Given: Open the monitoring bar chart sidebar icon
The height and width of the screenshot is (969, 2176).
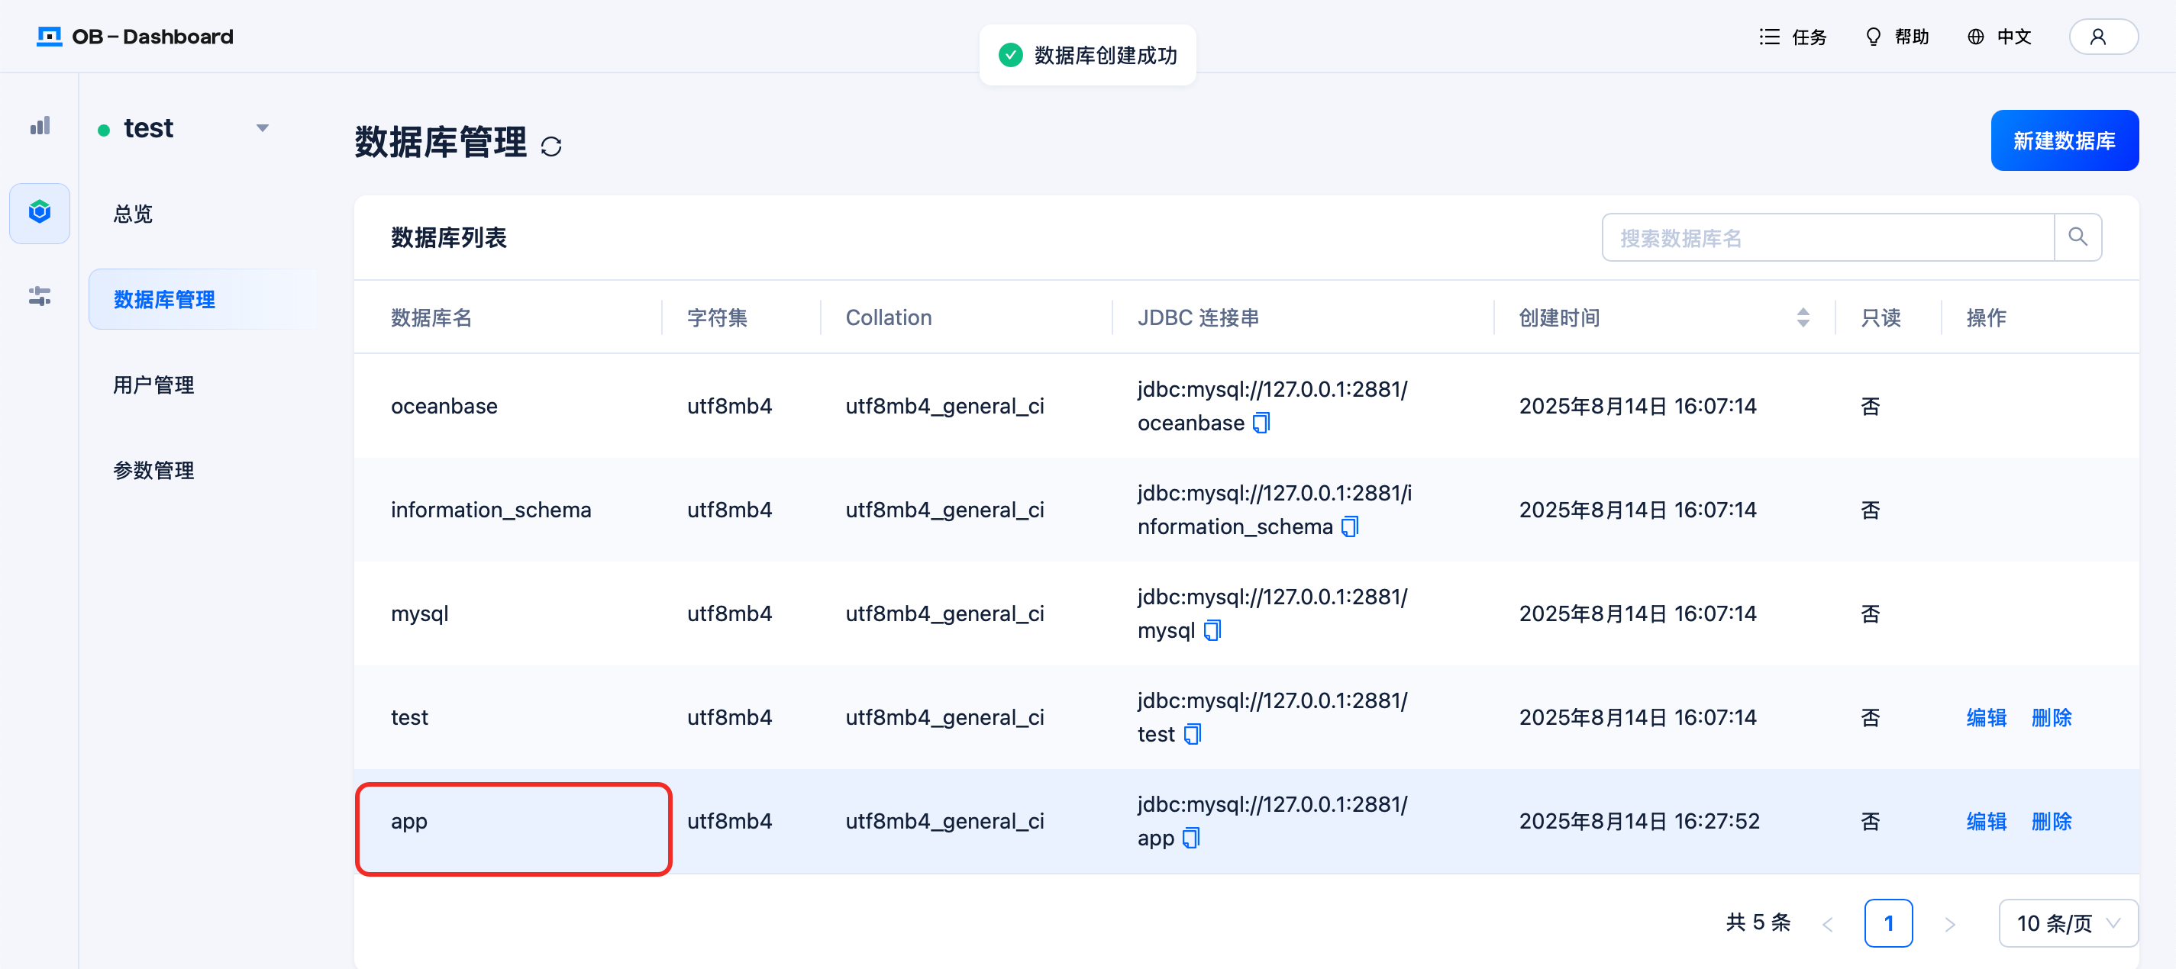Looking at the screenshot, I should [x=40, y=127].
